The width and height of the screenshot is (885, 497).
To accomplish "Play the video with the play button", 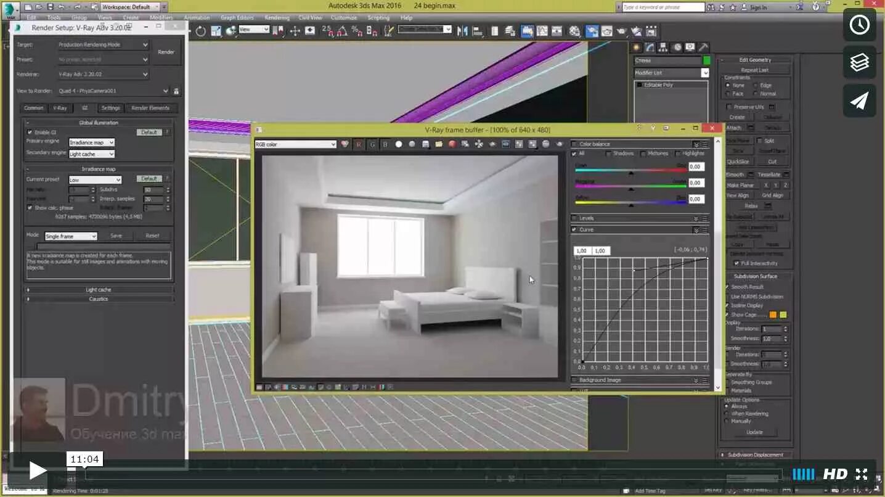I will tap(37, 472).
